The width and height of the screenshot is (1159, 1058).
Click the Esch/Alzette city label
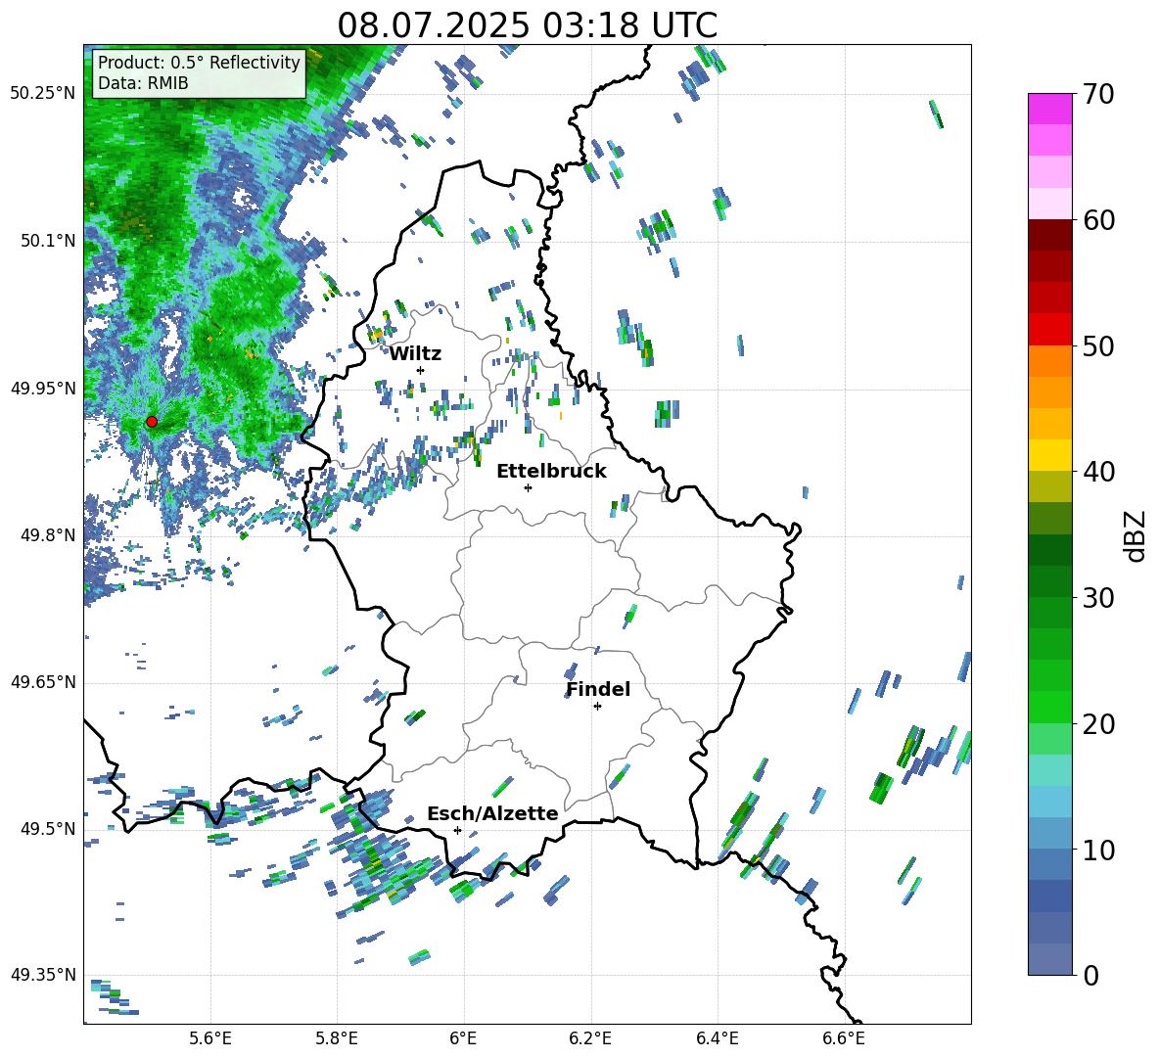[x=492, y=813]
